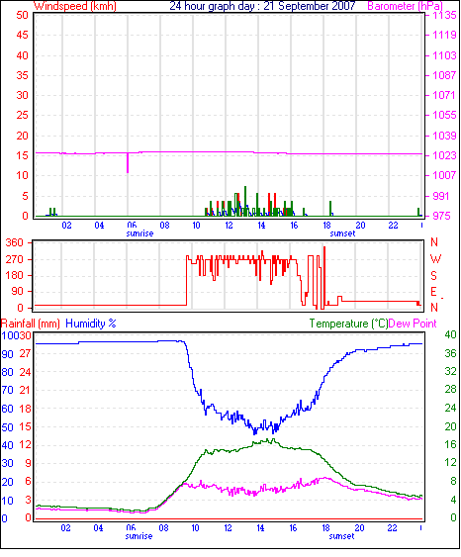
Task: Click the 14 hour tick on bottom graph
Action: pos(261,528)
